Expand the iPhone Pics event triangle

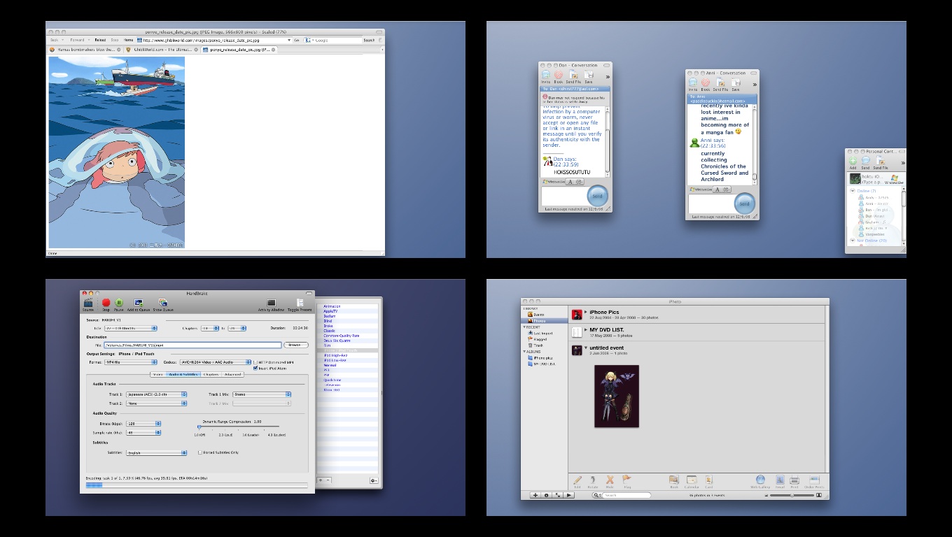tap(586, 312)
